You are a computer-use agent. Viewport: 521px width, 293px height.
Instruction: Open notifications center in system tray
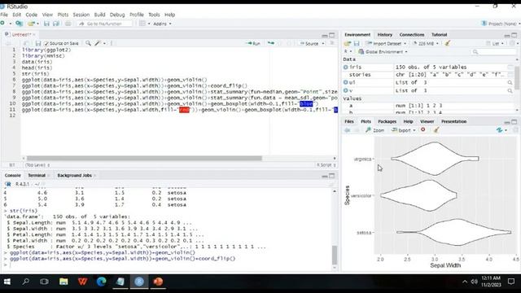click(511, 282)
